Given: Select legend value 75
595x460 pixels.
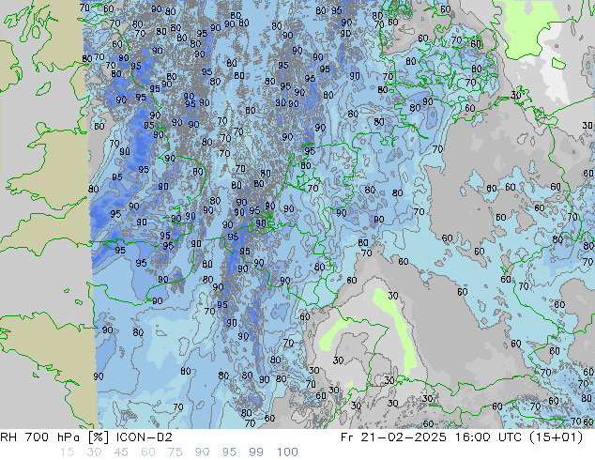Looking at the screenshot, I should [175, 452].
